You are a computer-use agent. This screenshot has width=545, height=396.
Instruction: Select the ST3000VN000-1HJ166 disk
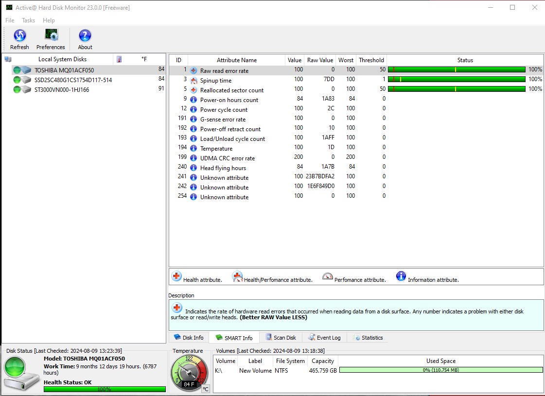pos(62,89)
